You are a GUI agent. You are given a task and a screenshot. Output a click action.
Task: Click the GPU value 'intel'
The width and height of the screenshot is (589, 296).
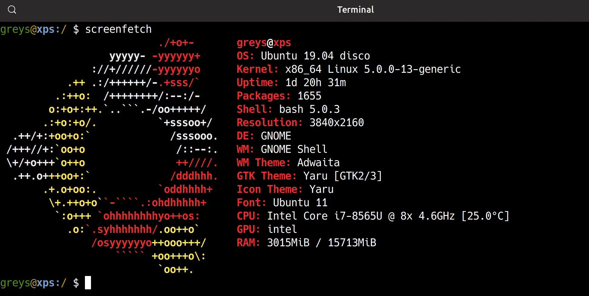coord(282,229)
